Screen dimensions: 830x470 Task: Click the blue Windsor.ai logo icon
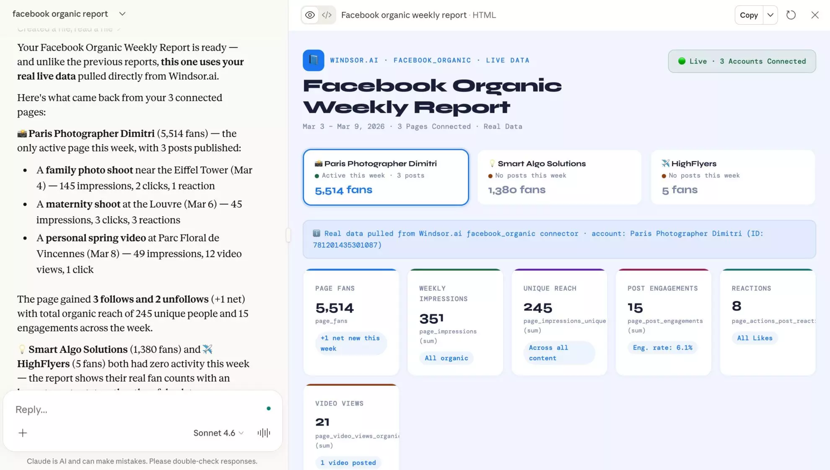[314, 60]
